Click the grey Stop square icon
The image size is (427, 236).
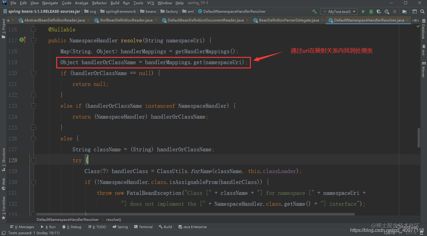[x=395, y=11]
